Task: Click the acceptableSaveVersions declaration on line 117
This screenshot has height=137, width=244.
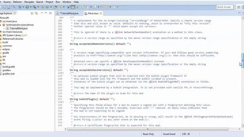Action: point(99,70)
